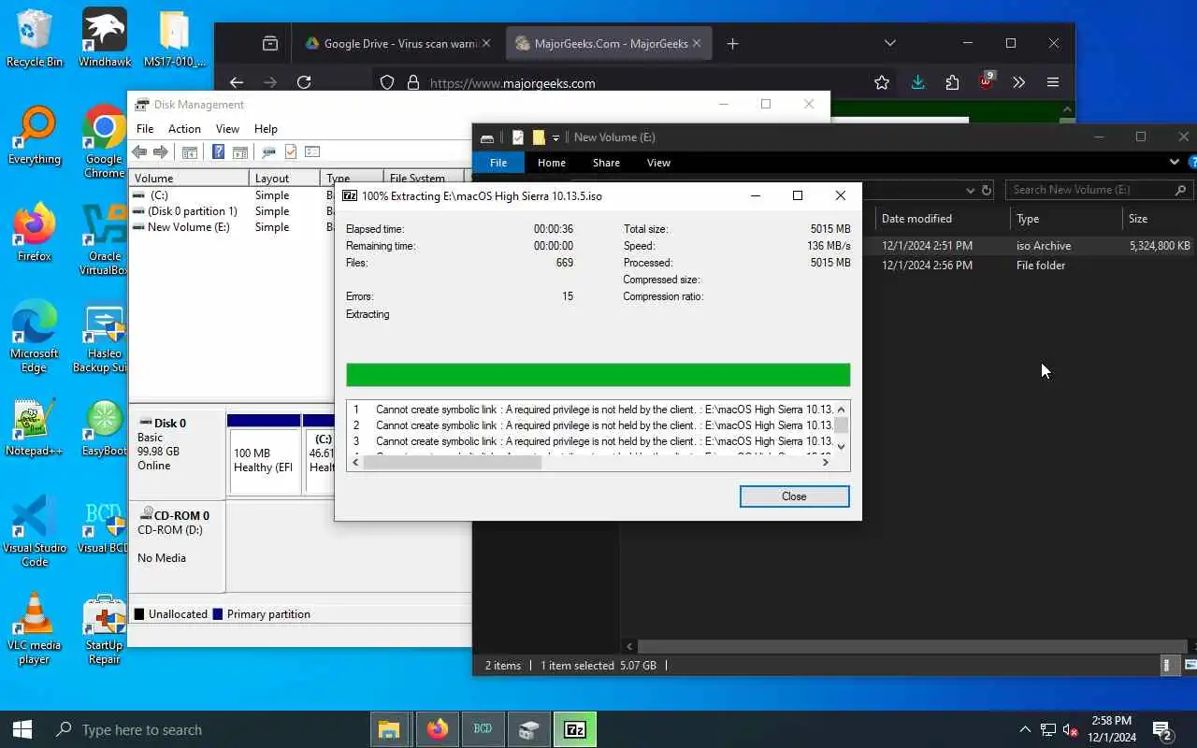Open the File menu in Disk Management

[145, 129]
